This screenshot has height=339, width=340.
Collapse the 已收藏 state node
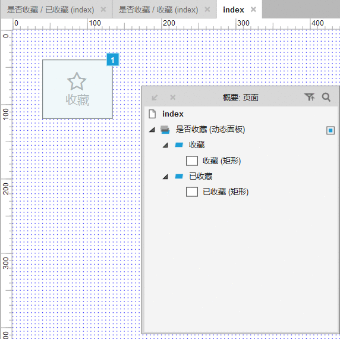pos(165,177)
